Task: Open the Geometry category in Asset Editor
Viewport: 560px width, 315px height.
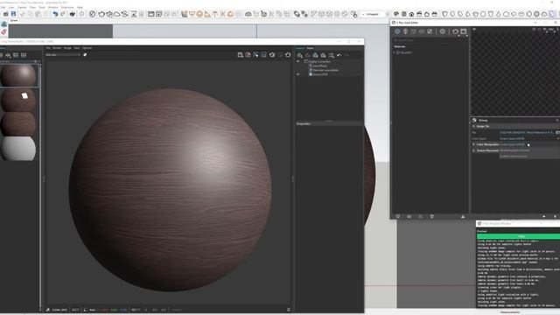Action: click(414, 31)
